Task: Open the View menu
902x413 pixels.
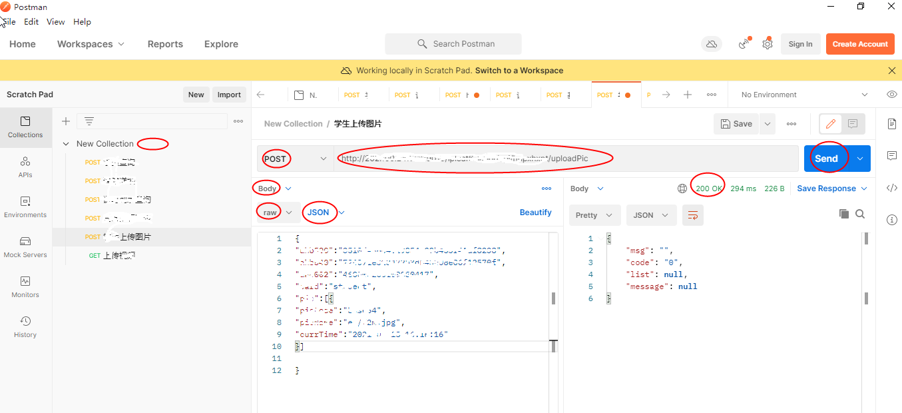Action: pos(56,22)
